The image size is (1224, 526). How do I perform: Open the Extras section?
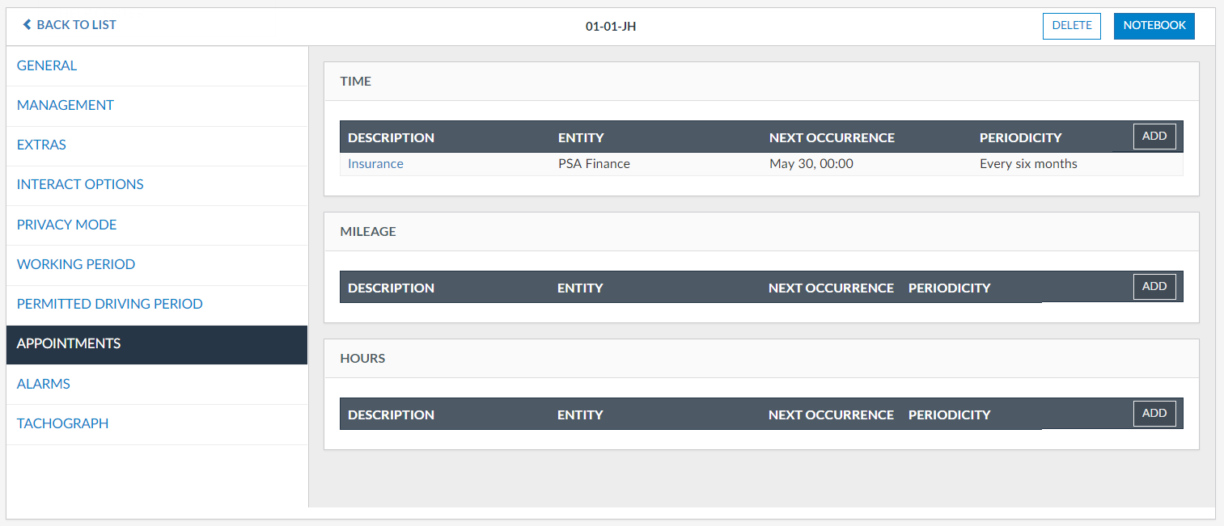tap(41, 145)
